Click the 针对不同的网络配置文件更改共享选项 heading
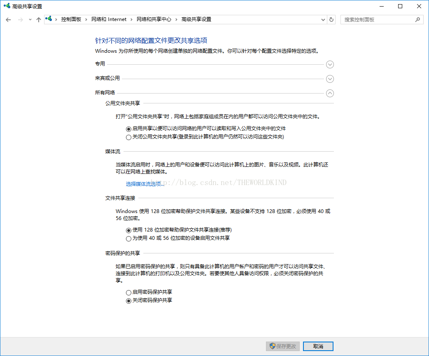 tap(151, 40)
